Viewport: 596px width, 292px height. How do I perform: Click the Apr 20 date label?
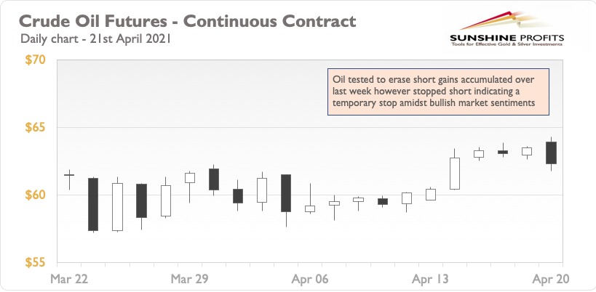pyautogui.click(x=551, y=280)
